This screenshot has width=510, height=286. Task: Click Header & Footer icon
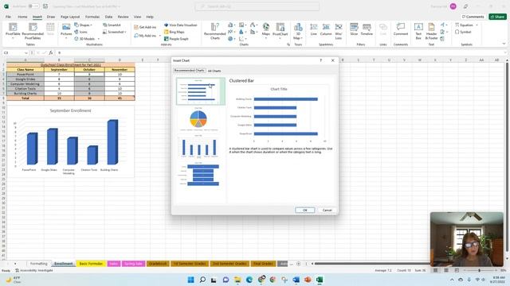coord(431,31)
